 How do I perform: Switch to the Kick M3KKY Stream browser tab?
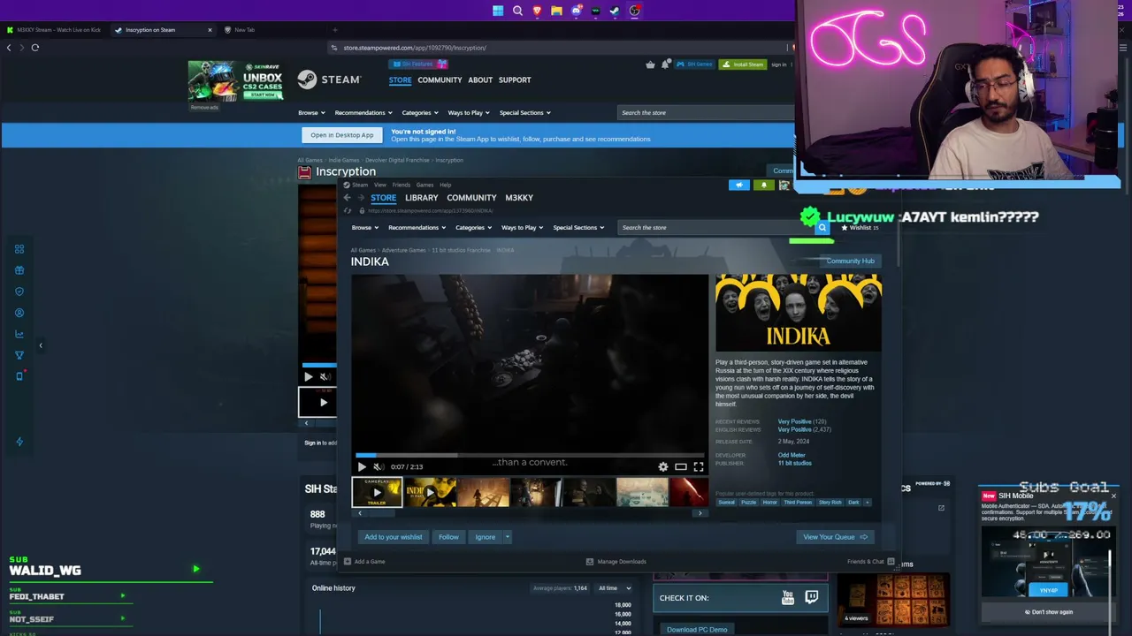55,30
